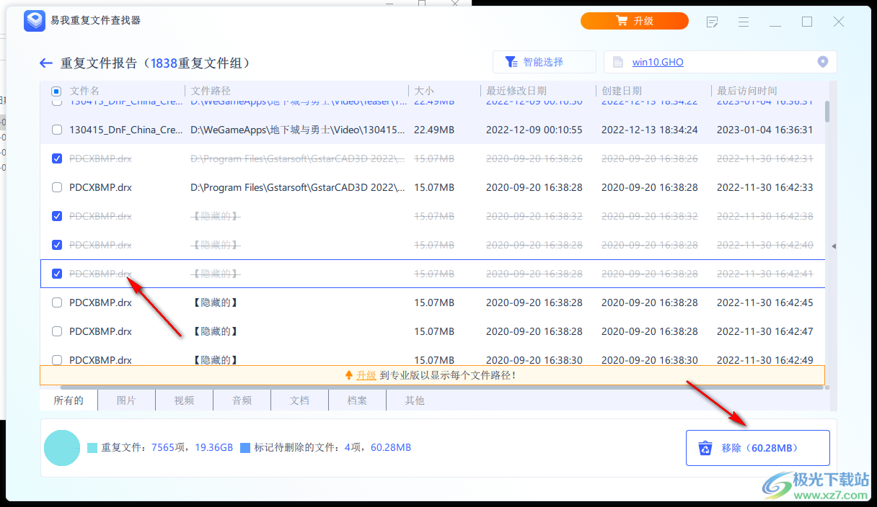Switch to the 文档 tab

pyautogui.click(x=299, y=400)
